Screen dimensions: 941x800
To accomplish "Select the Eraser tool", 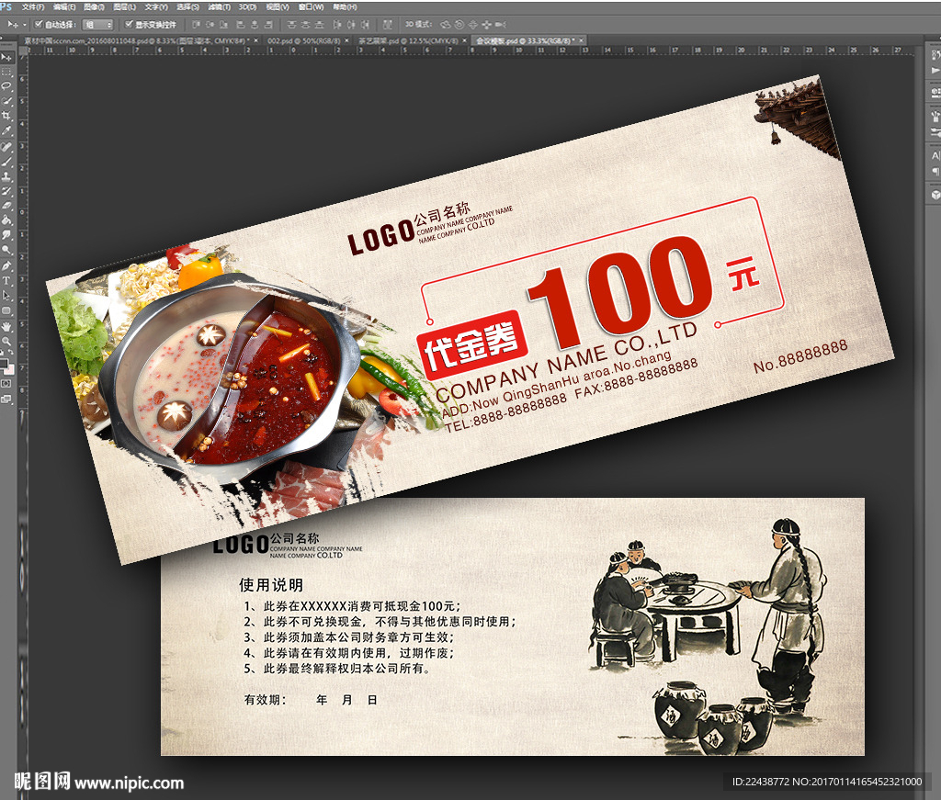I will pos(6,206).
